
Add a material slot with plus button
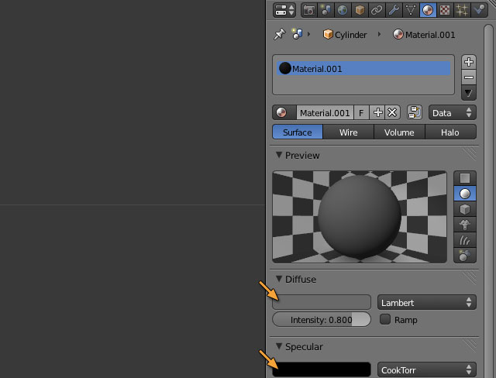click(x=468, y=61)
